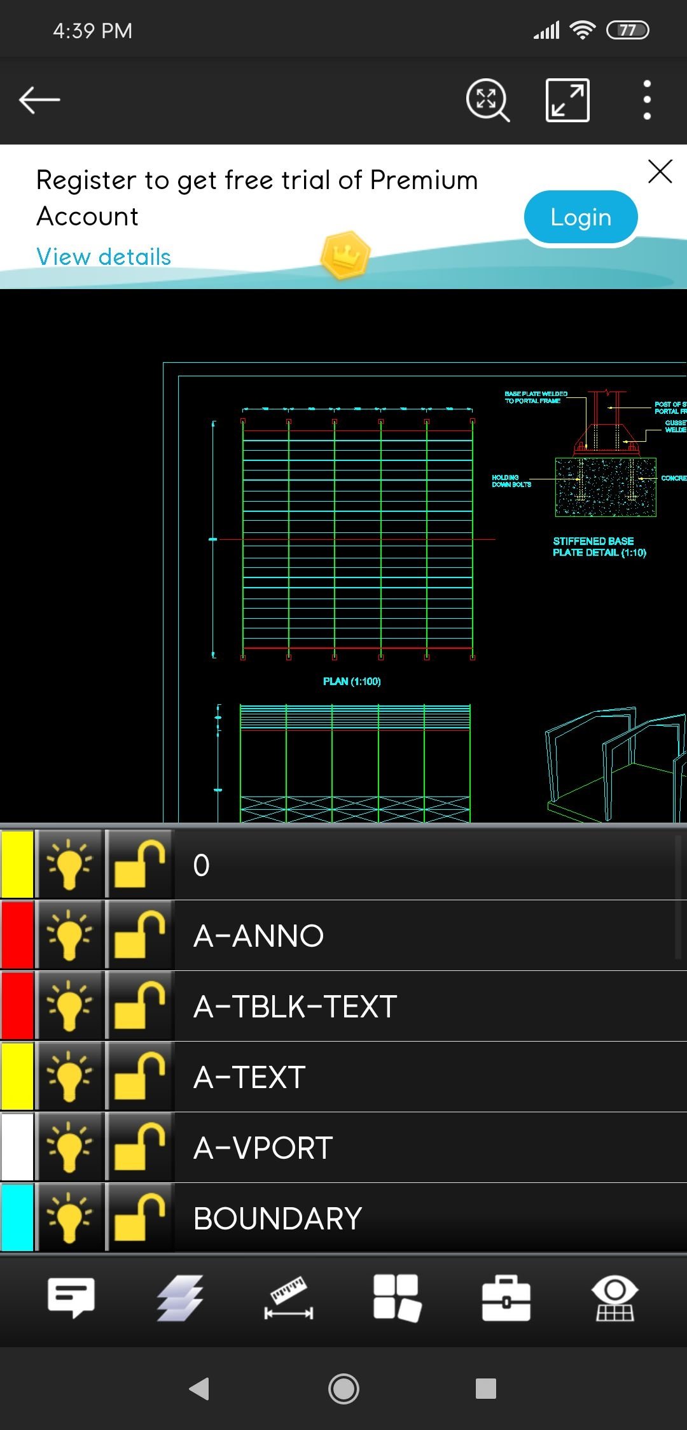Select the A-ANNO layer name

[259, 936]
